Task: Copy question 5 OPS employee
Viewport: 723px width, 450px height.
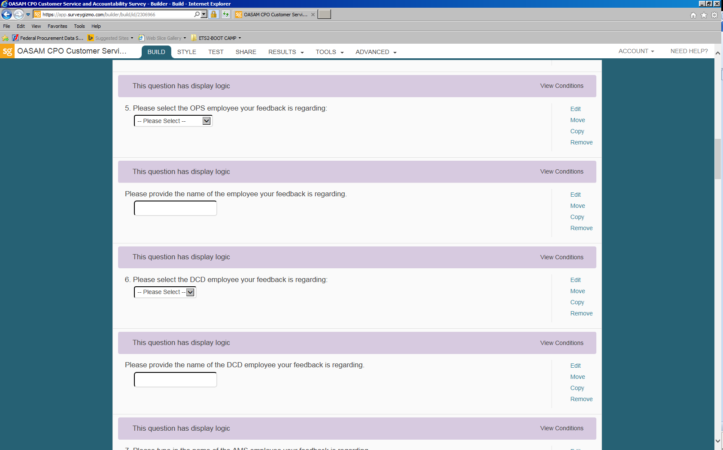Action: tap(577, 131)
